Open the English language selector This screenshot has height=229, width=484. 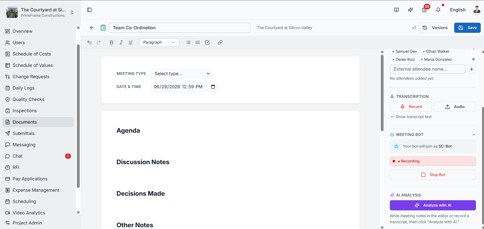(x=458, y=10)
